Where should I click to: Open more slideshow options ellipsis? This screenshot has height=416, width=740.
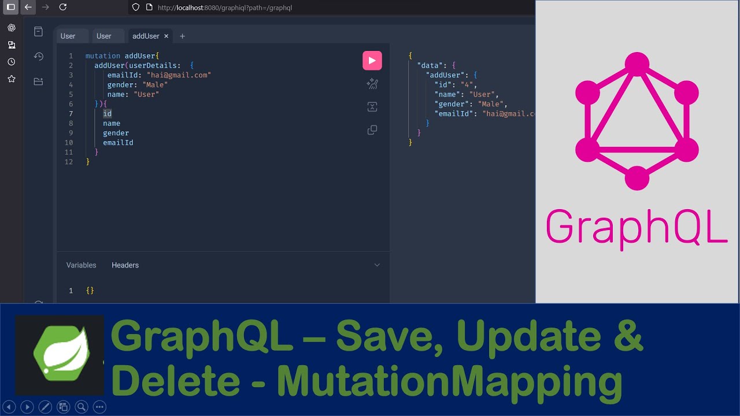[x=99, y=407]
